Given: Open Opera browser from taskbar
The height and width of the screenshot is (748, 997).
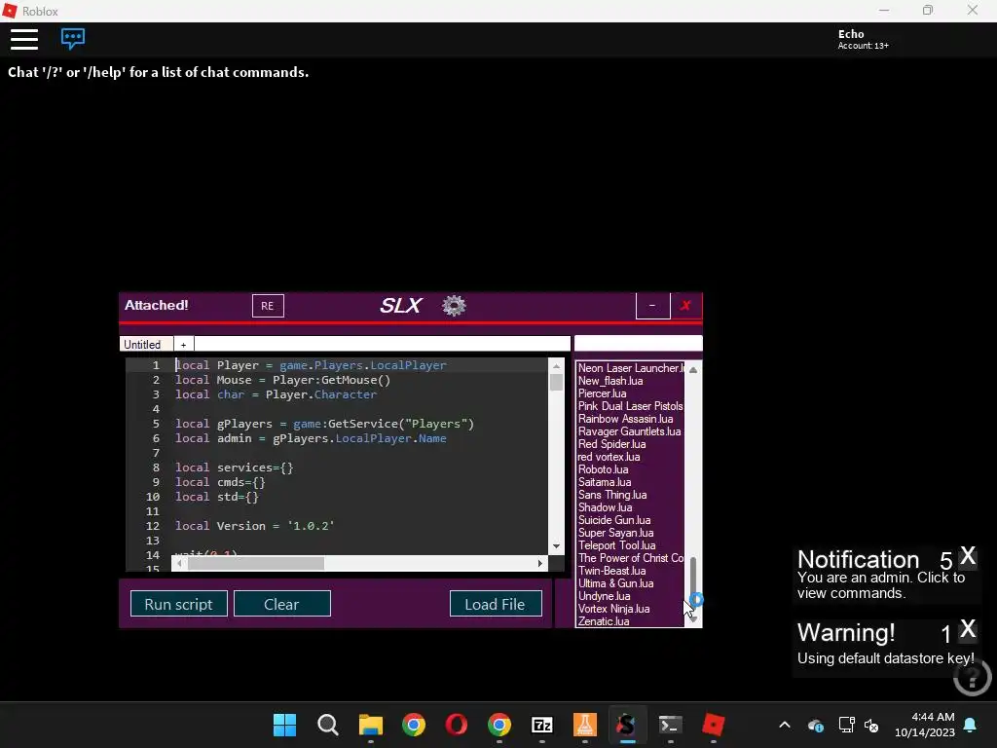Looking at the screenshot, I should (456, 725).
